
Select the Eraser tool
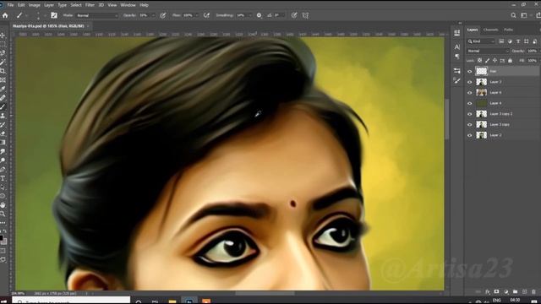[3, 133]
